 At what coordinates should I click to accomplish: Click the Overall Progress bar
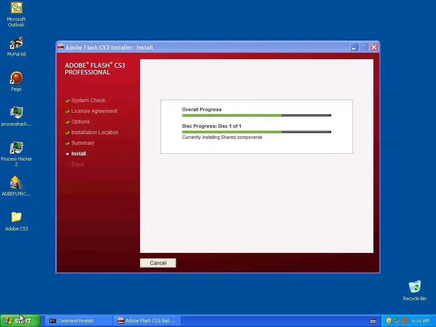(257, 115)
